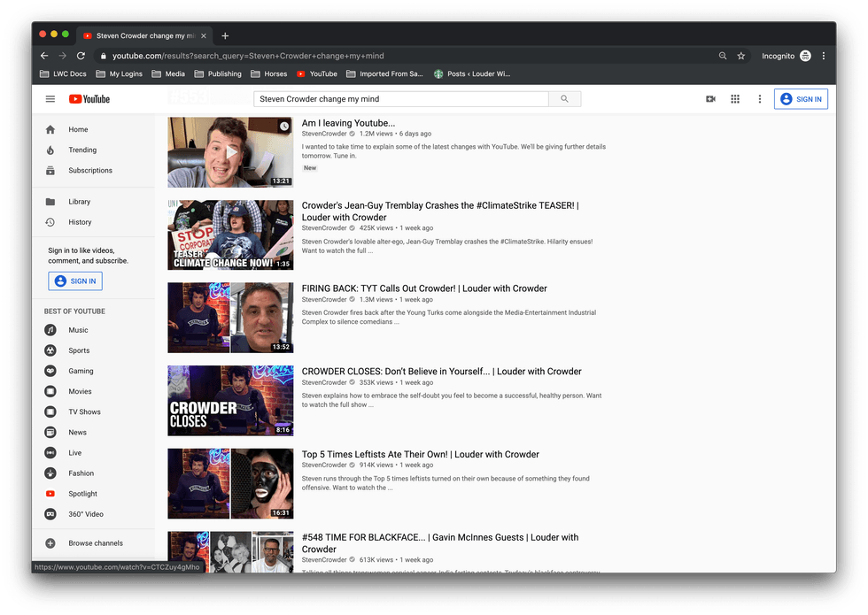Click the top-right SIGN IN button
Image resolution: width=868 pixels, height=615 pixels.
tap(801, 99)
